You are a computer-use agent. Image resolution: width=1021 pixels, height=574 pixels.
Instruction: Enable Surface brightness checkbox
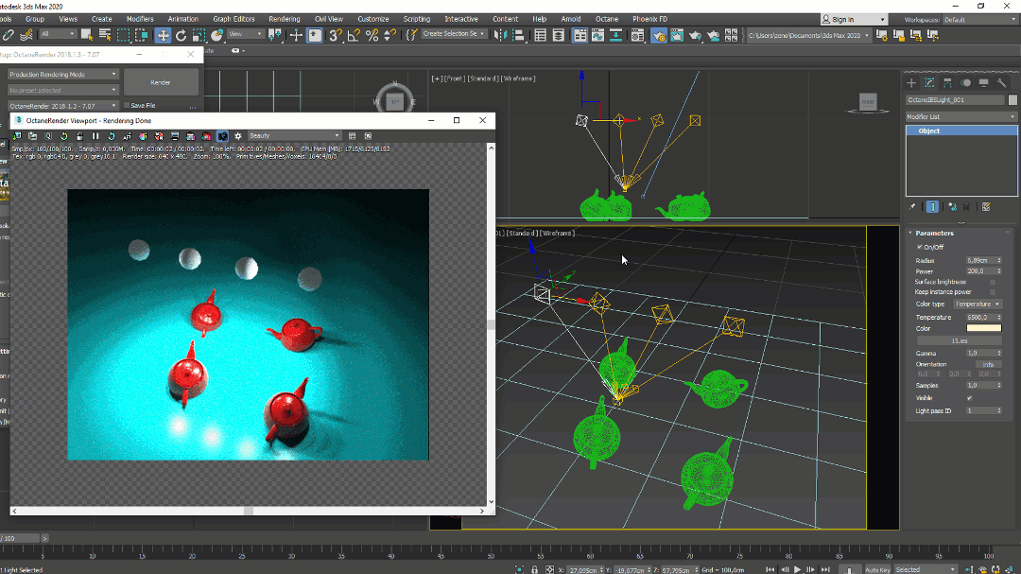tap(993, 282)
